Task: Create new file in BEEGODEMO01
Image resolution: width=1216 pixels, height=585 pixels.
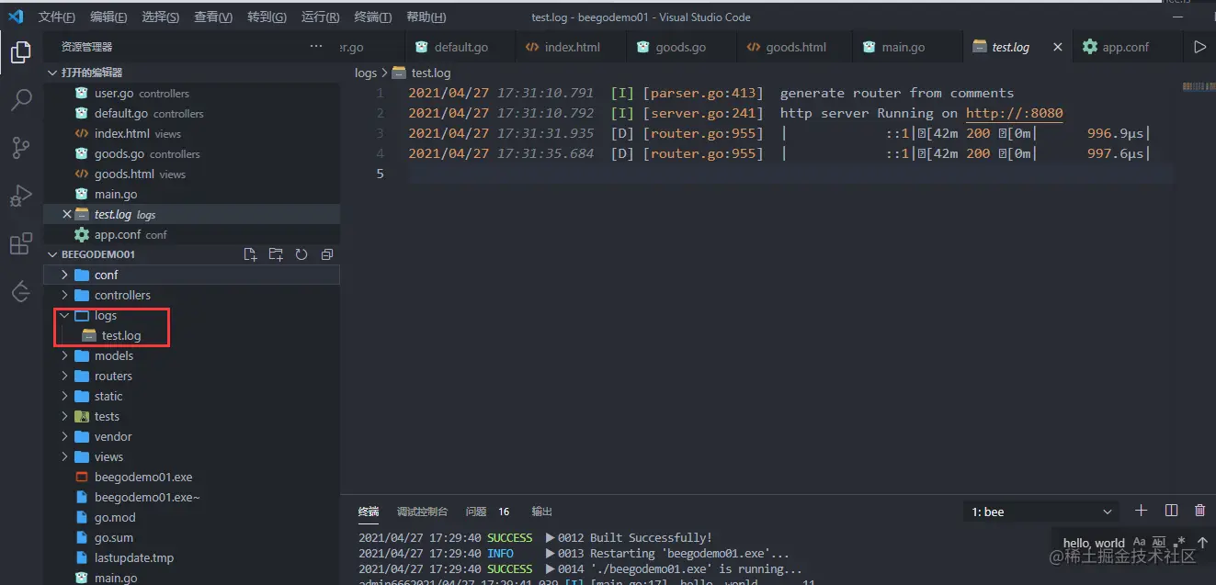Action: pyautogui.click(x=250, y=254)
